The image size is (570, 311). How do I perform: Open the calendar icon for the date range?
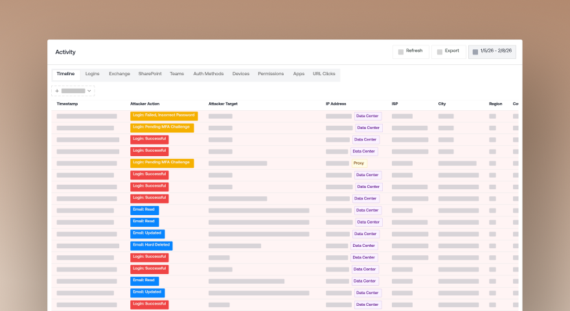475,52
